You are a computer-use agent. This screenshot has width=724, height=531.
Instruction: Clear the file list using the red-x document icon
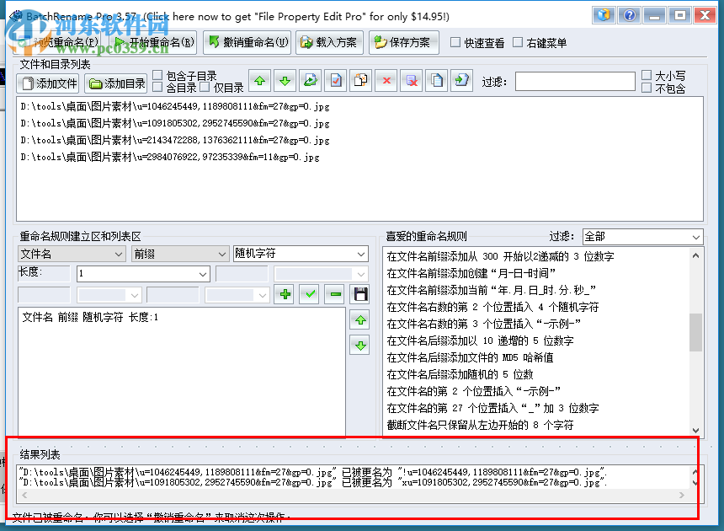pos(412,81)
